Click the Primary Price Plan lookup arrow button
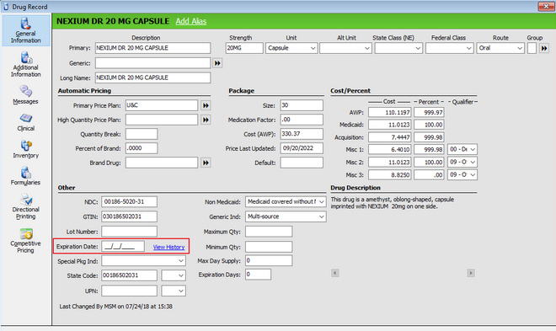 [x=206, y=105]
